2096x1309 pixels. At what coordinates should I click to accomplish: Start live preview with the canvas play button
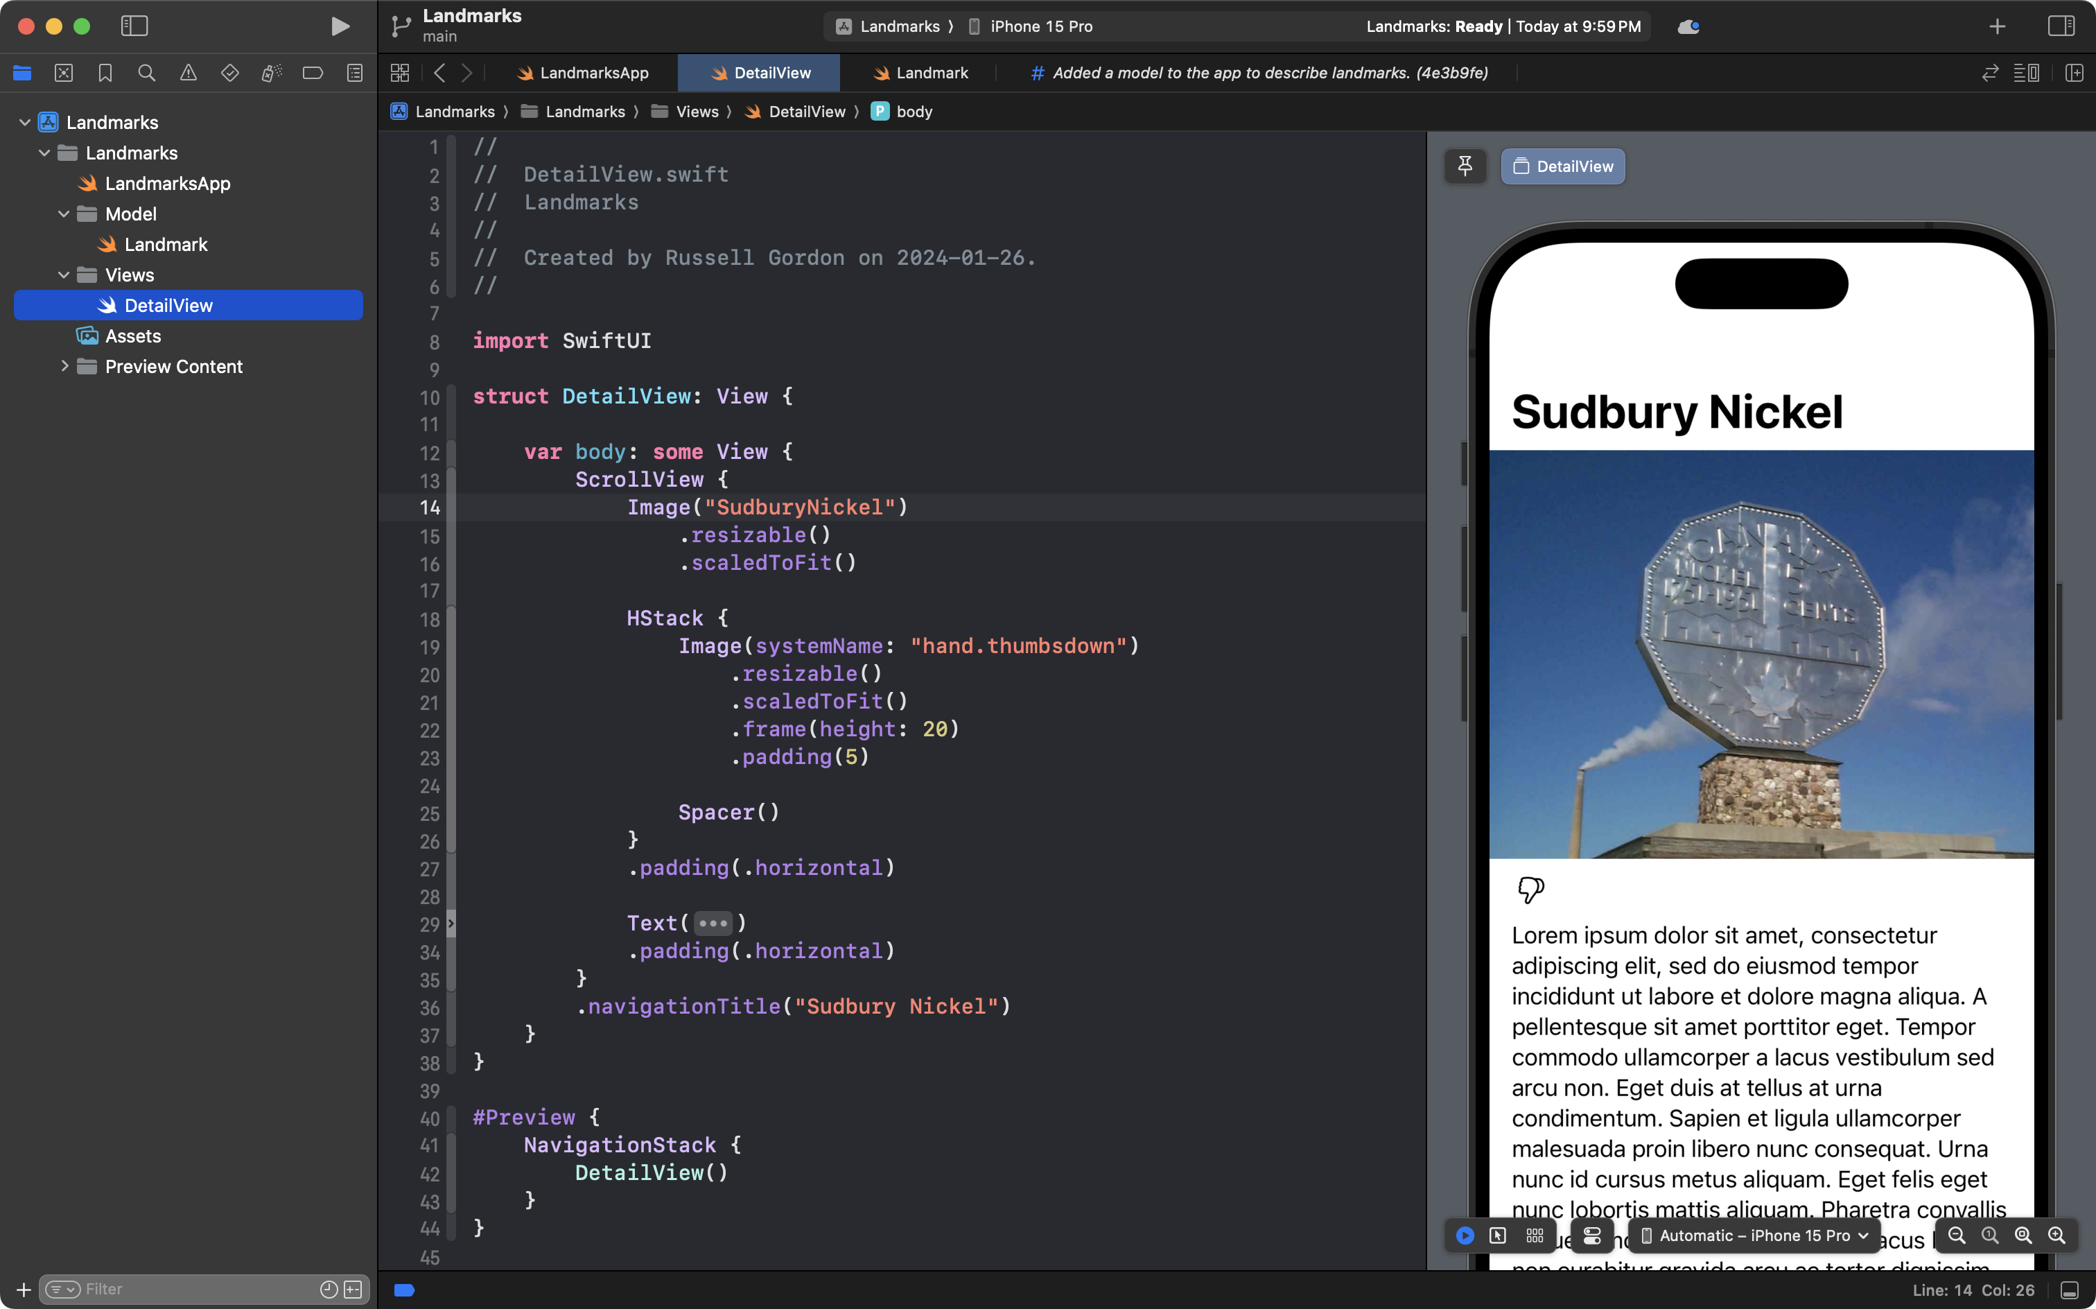point(1463,1236)
